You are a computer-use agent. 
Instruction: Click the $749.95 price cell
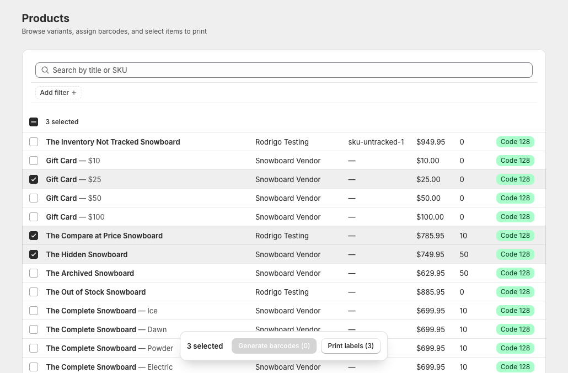point(430,254)
